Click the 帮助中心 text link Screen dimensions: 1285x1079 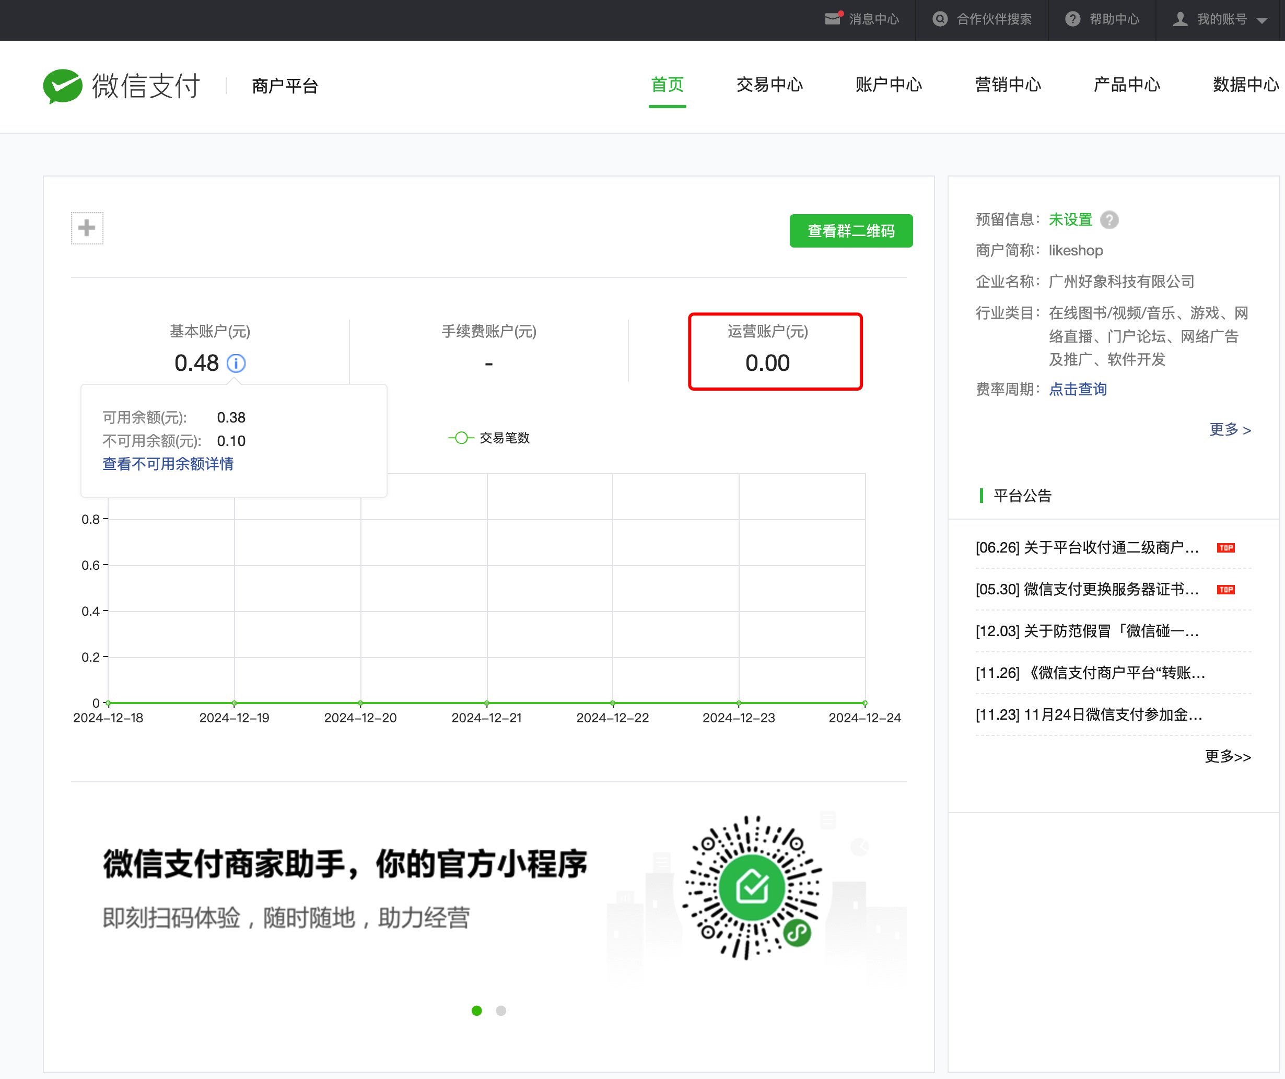(x=1114, y=19)
